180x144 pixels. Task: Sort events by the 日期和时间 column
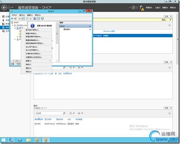(x=67, y=73)
